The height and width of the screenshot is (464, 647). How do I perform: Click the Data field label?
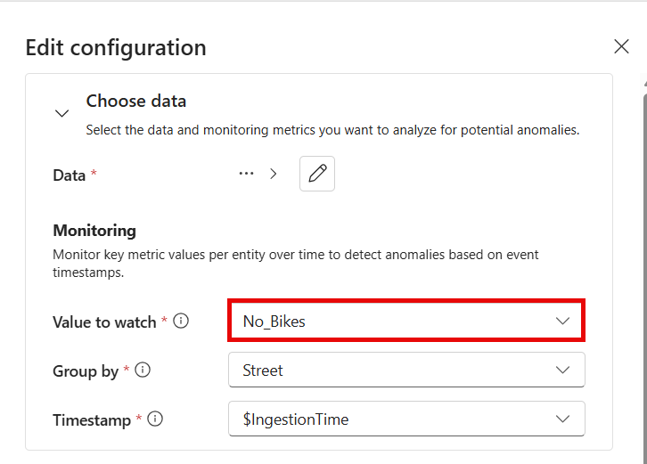[x=69, y=175]
